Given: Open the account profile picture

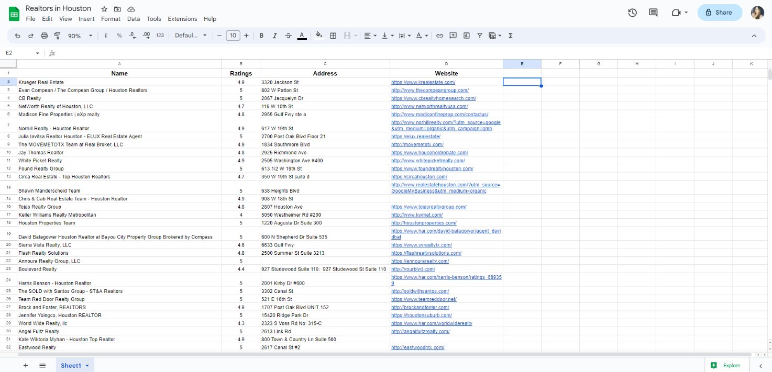Looking at the screenshot, I should [x=757, y=13].
